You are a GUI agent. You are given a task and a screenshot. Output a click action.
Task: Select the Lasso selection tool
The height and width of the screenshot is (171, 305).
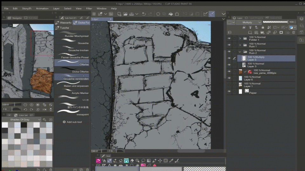click(143, 161)
